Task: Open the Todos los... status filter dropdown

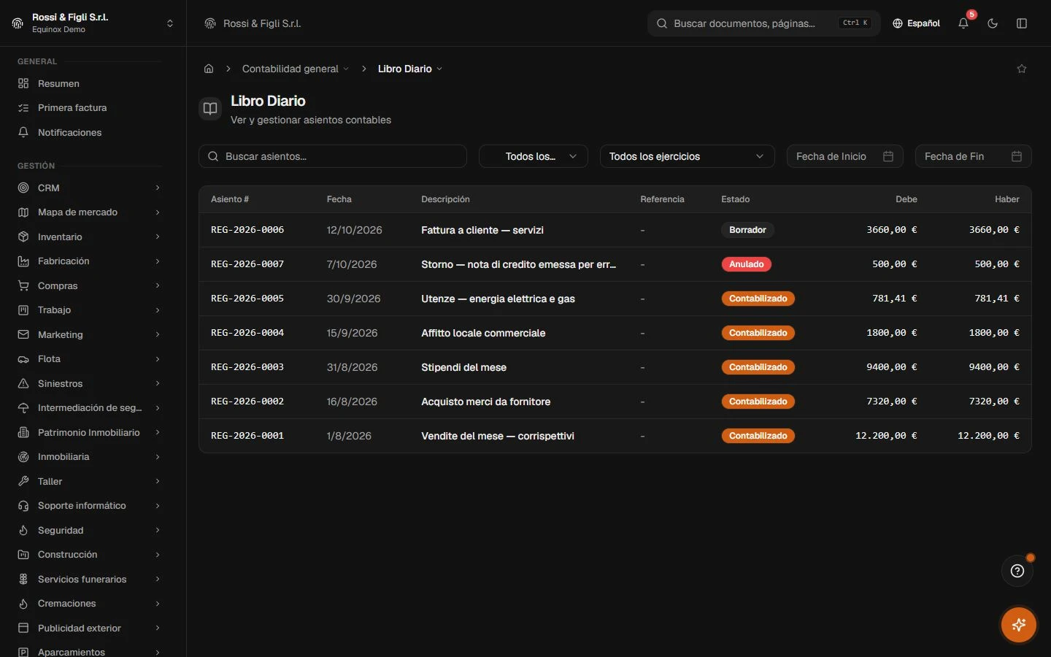Action: click(534, 156)
